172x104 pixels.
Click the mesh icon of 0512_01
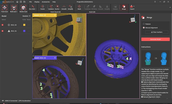9,31
